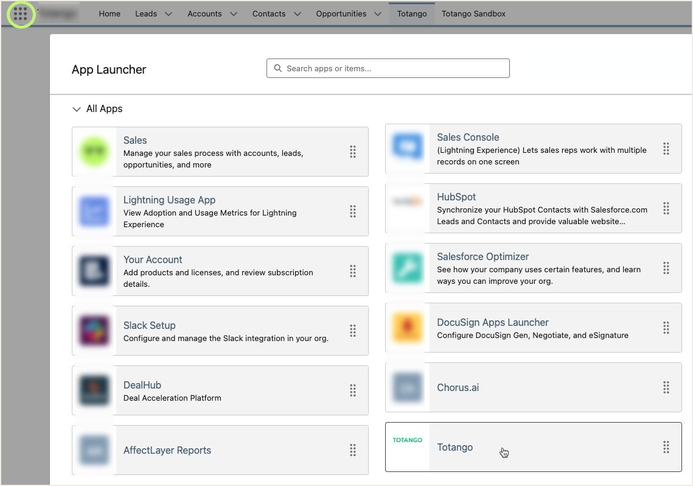The image size is (693, 486).
Task: Open the Opportunities dropdown arrow
Action: pos(378,14)
